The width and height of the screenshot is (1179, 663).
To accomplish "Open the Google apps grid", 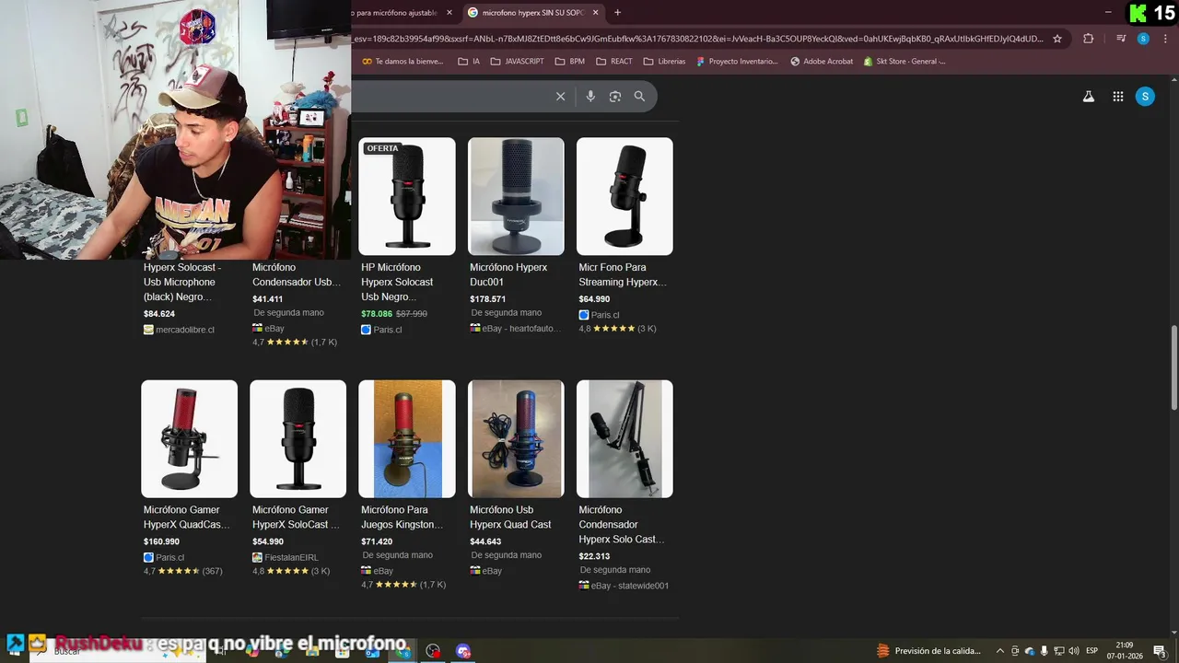I will pyautogui.click(x=1118, y=97).
